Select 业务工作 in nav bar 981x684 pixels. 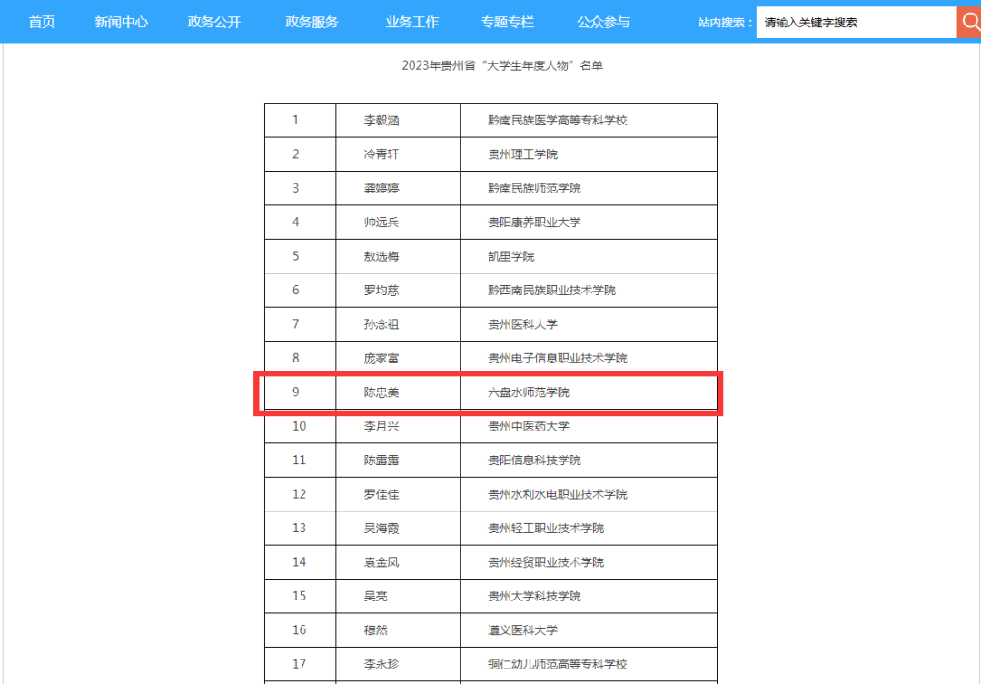click(x=411, y=22)
